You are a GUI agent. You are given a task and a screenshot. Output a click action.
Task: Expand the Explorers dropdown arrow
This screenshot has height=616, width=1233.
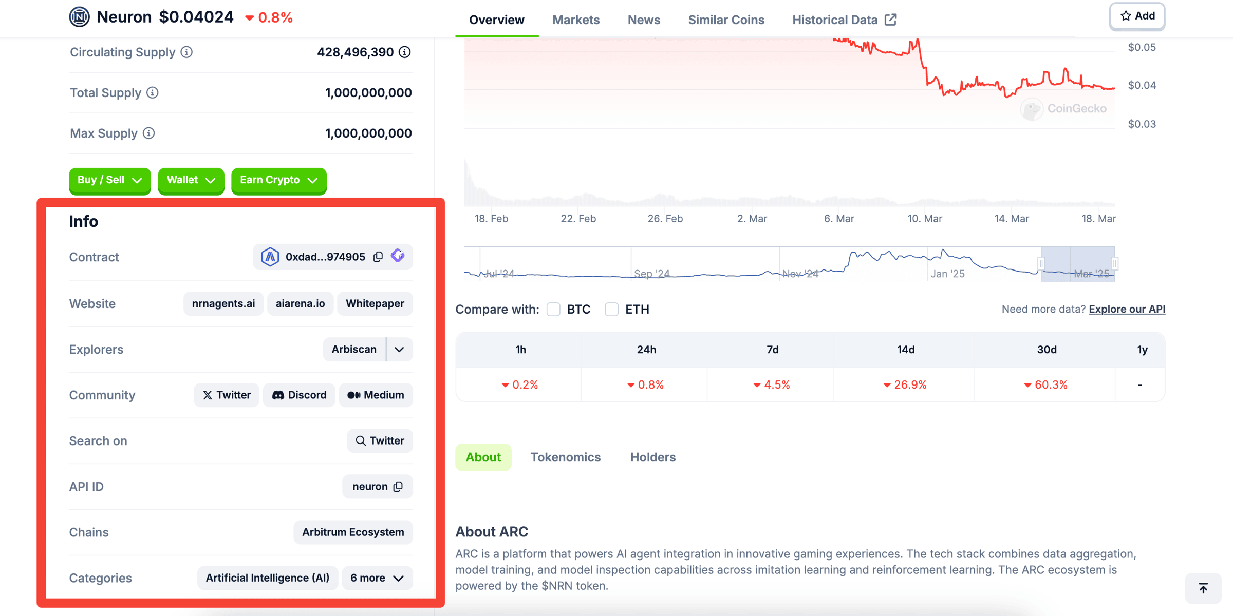coord(400,350)
